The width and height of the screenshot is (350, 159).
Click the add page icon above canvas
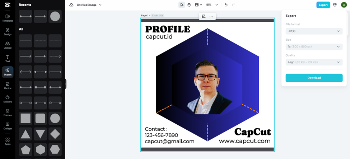click(x=204, y=16)
